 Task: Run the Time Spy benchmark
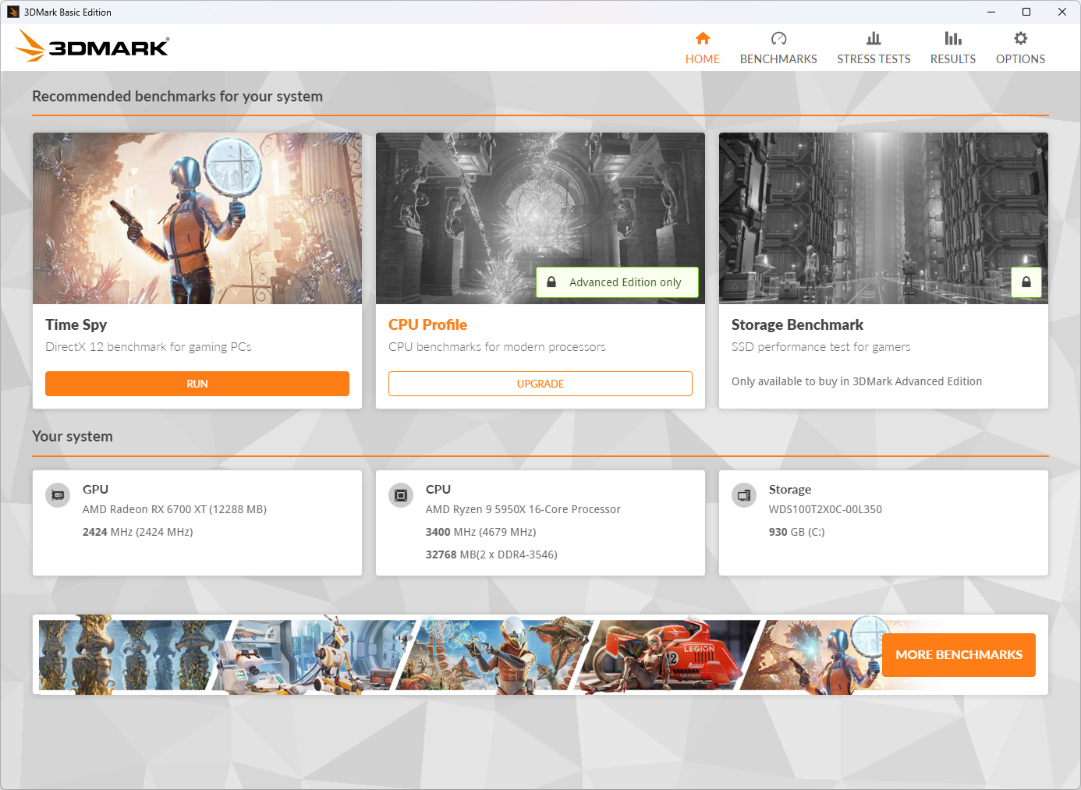click(x=197, y=384)
